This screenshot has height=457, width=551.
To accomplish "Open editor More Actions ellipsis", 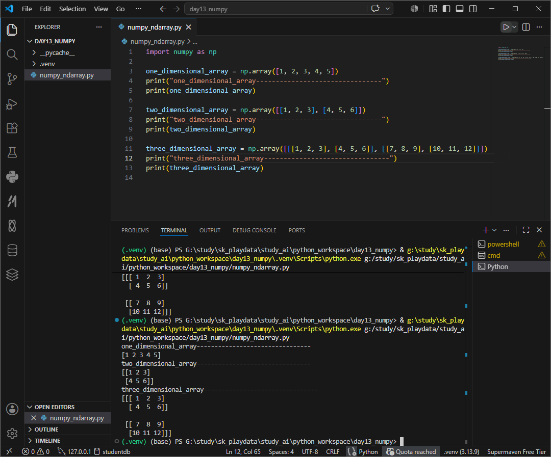I will coord(539,27).
